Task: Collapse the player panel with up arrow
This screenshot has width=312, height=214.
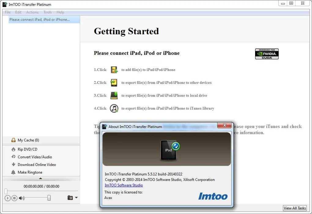Action: (41, 178)
